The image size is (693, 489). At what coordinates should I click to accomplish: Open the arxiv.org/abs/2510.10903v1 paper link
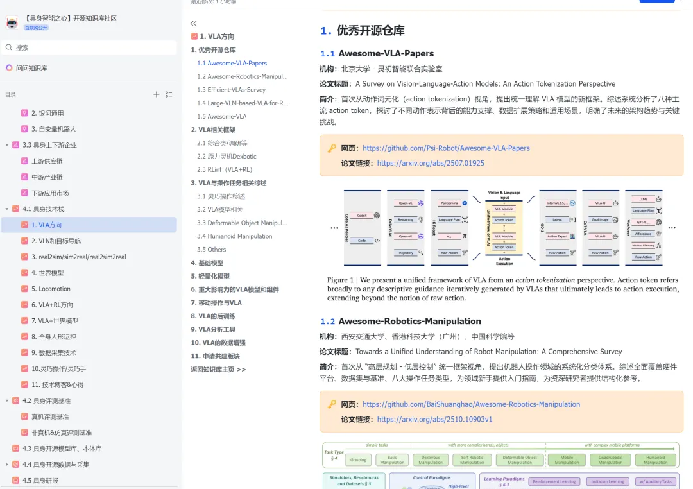coord(434,419)
